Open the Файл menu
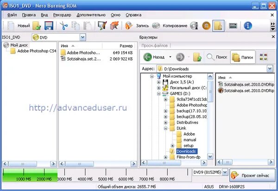Screen dimensions: 278x191 pos(12,15)
